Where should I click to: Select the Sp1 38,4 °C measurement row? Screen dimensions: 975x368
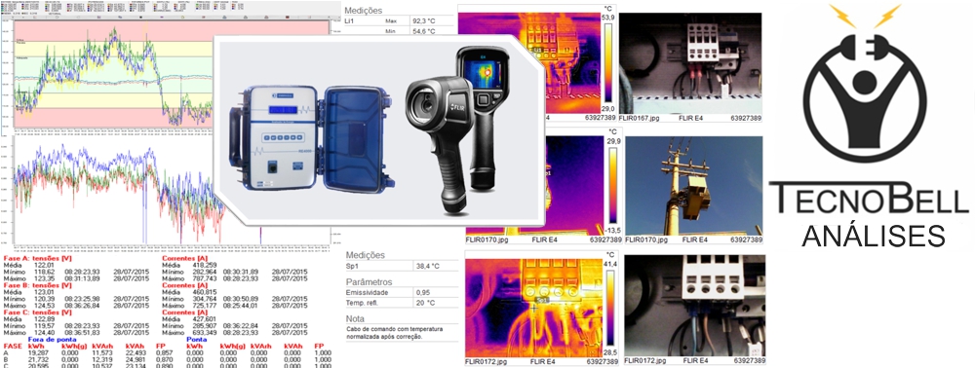point(402,266)
